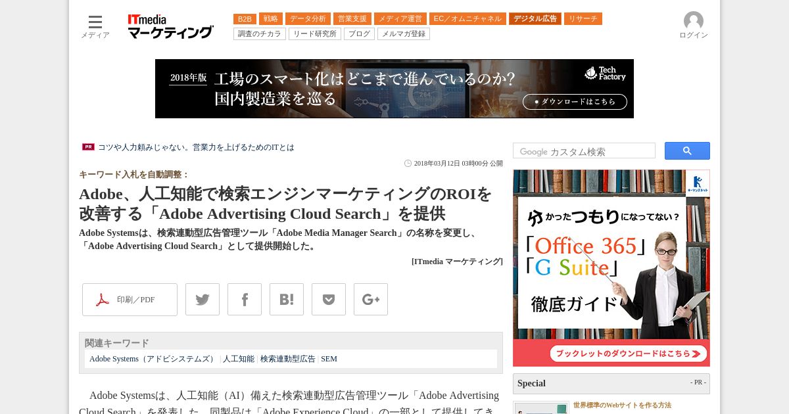Screen dimensions: 789x414
Task: Click the Google カスタム検索 input field
Action: click(x=584, y=151)
